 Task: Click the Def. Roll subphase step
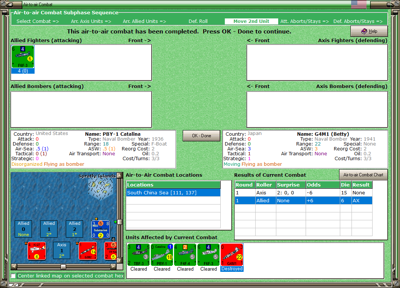coord(198,21)
